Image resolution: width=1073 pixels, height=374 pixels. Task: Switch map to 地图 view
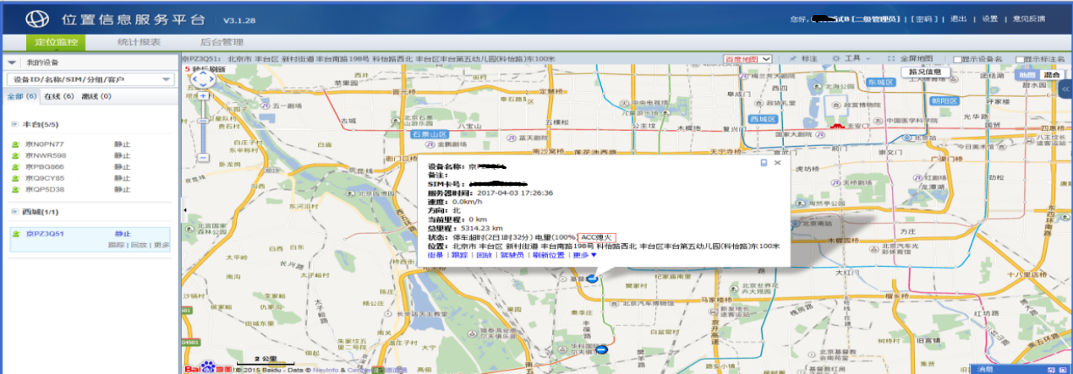(1026, 74)
